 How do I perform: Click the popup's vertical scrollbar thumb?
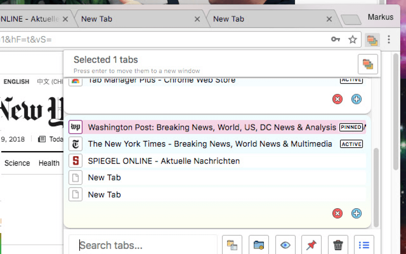coord(376,187)
